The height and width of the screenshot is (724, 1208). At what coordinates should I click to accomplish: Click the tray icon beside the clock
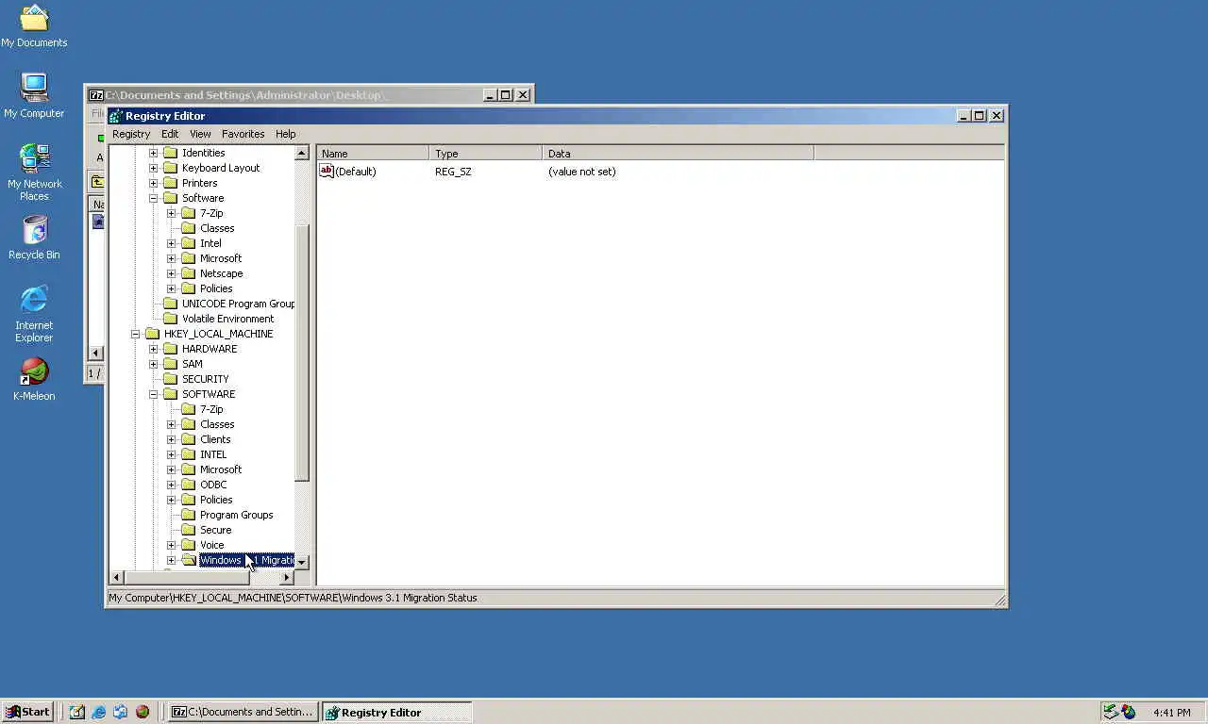[x=1129, y=713]
